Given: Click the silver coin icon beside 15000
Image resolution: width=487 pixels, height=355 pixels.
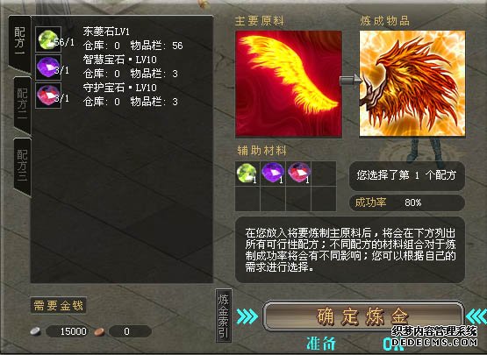Looking at the screenshot, I should tap(36, 331).
